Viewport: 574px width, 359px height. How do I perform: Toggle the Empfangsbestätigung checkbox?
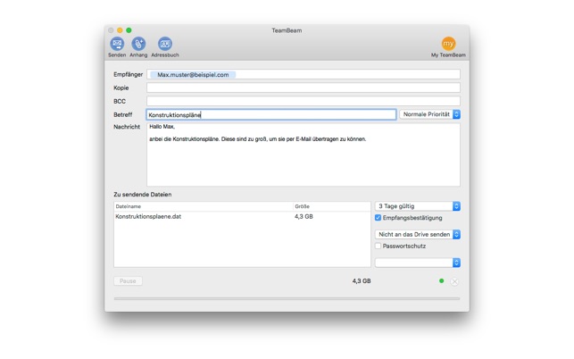[x=379, y=218]
